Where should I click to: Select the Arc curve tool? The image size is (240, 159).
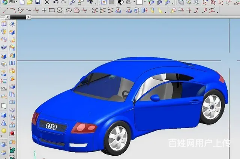[x=13, y=10]
